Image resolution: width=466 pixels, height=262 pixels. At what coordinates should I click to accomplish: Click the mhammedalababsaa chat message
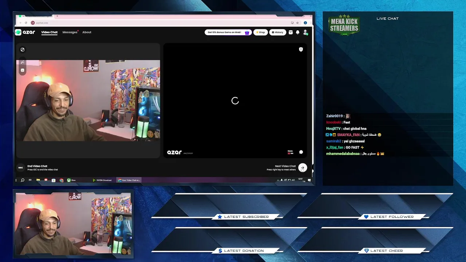point(355,154)
